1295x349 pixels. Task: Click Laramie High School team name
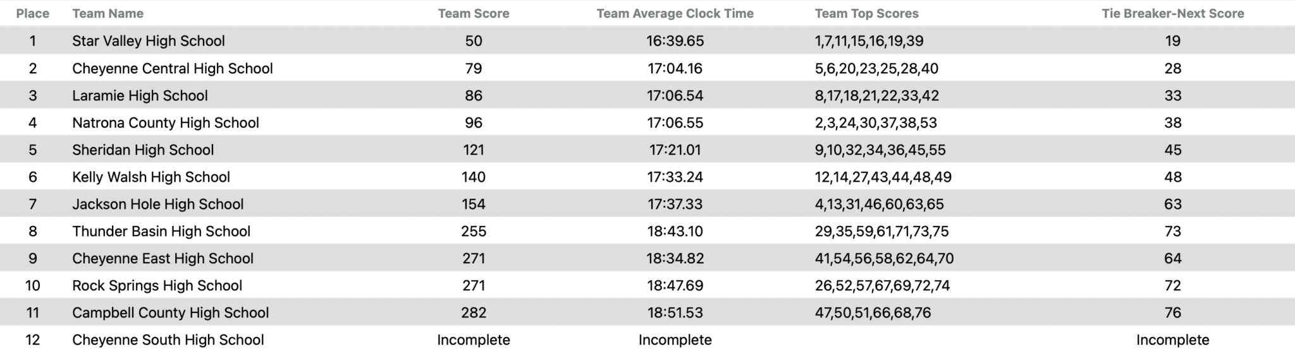click(140, 95)
